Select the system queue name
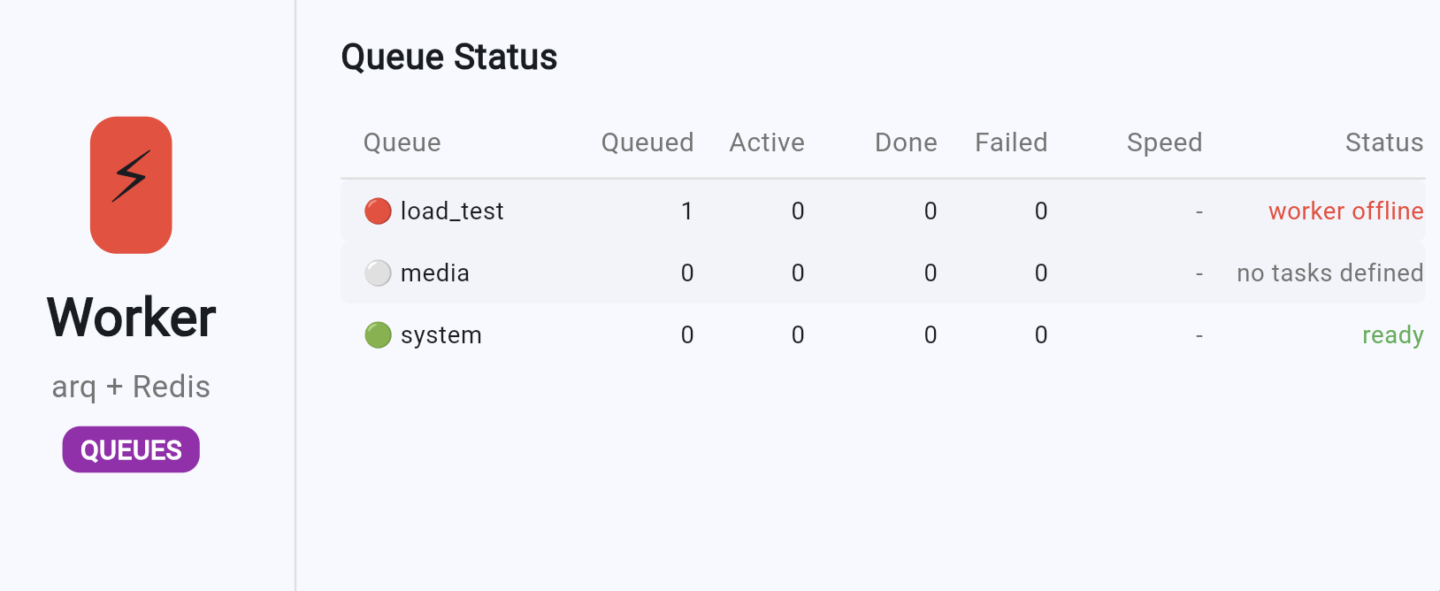 [441, 335]
